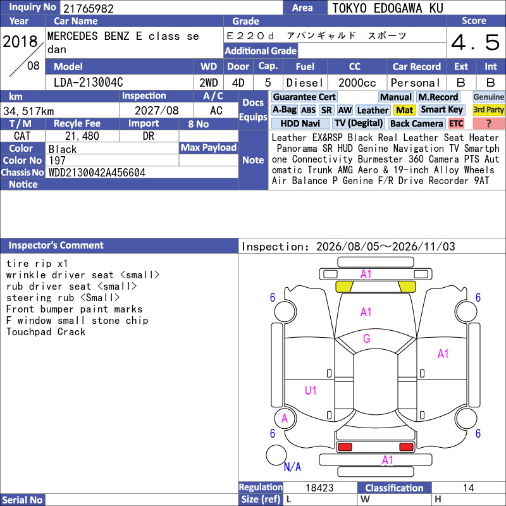Click the yellow Mat badge

coord(404,110)
